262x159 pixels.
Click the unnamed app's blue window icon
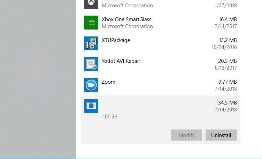tap(91, 106)
